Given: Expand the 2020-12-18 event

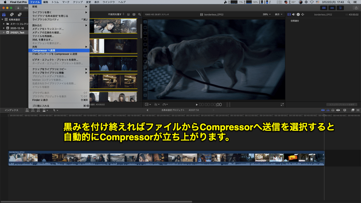Looking at the screenshot, I should [x=4, y=28].
